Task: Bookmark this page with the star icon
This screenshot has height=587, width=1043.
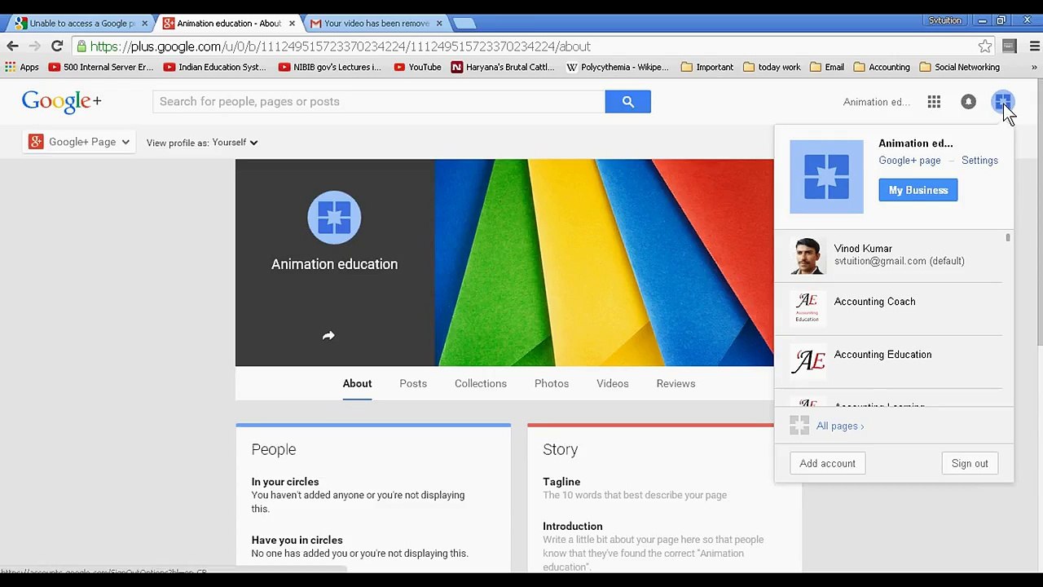Action: pos(985,46)
